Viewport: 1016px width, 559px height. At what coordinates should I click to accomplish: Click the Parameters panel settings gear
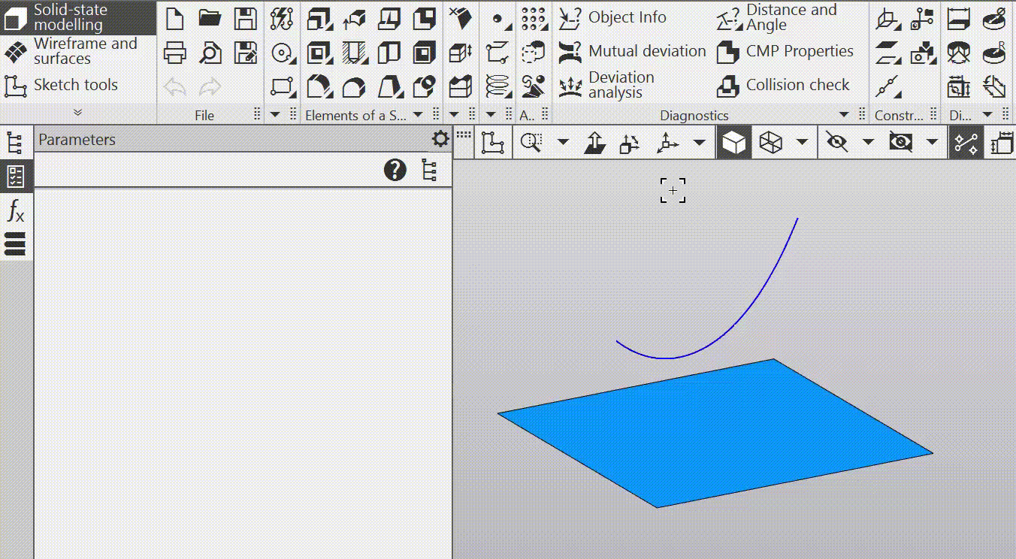[440, 139]
